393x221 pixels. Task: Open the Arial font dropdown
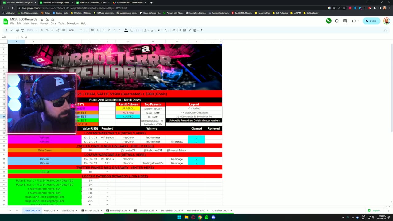pyautogui.click(x=75, y=30)
